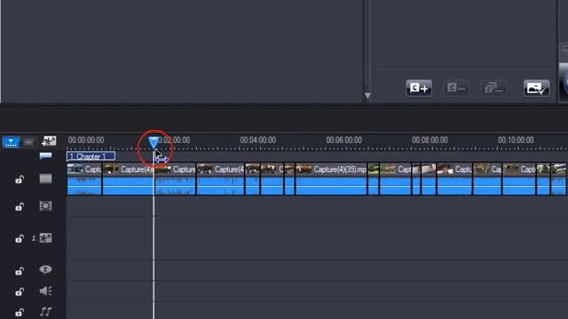Click the Remove All Chapter points button
The width and height of the screenshot is (568, 319).
493,89
